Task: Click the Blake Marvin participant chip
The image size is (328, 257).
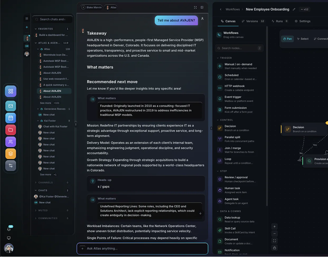Action: (x=92, y=7)
